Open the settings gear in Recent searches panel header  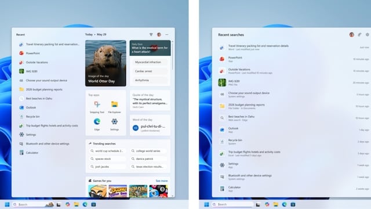click(368, 35)
